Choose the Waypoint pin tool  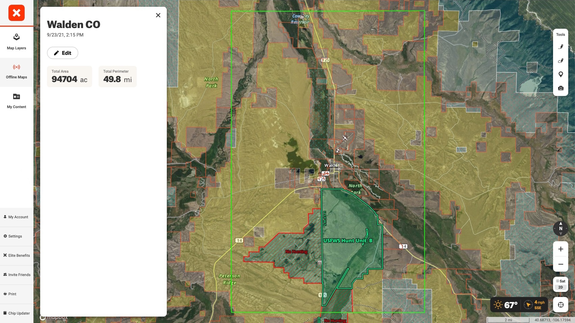(x=560, y=74)
